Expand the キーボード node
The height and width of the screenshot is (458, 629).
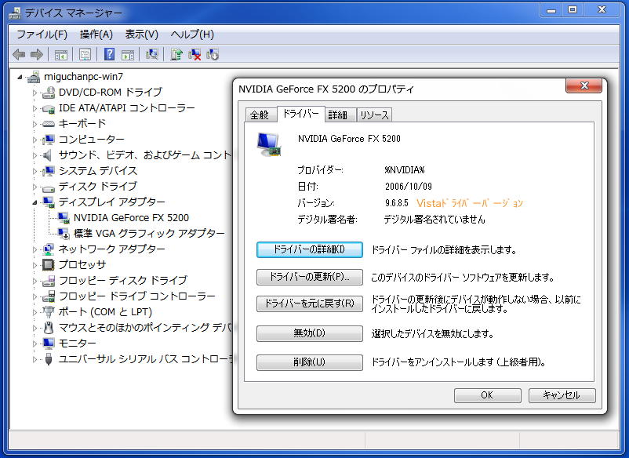[35, 124]
